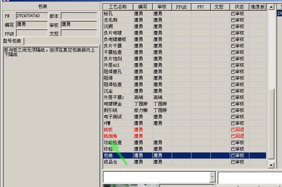
Task: Click the 审核 input field
Action: pyautogui.click(x=79, y=25)
